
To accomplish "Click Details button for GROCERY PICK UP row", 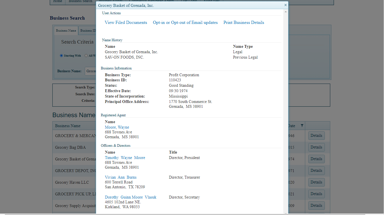I will [316, 194].
